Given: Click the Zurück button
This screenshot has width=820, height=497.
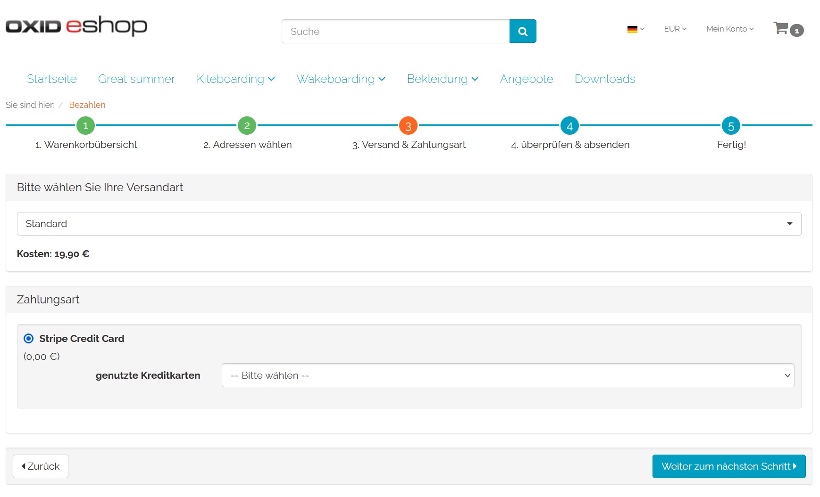Looking at the screenshot, I should click(41, 466).
